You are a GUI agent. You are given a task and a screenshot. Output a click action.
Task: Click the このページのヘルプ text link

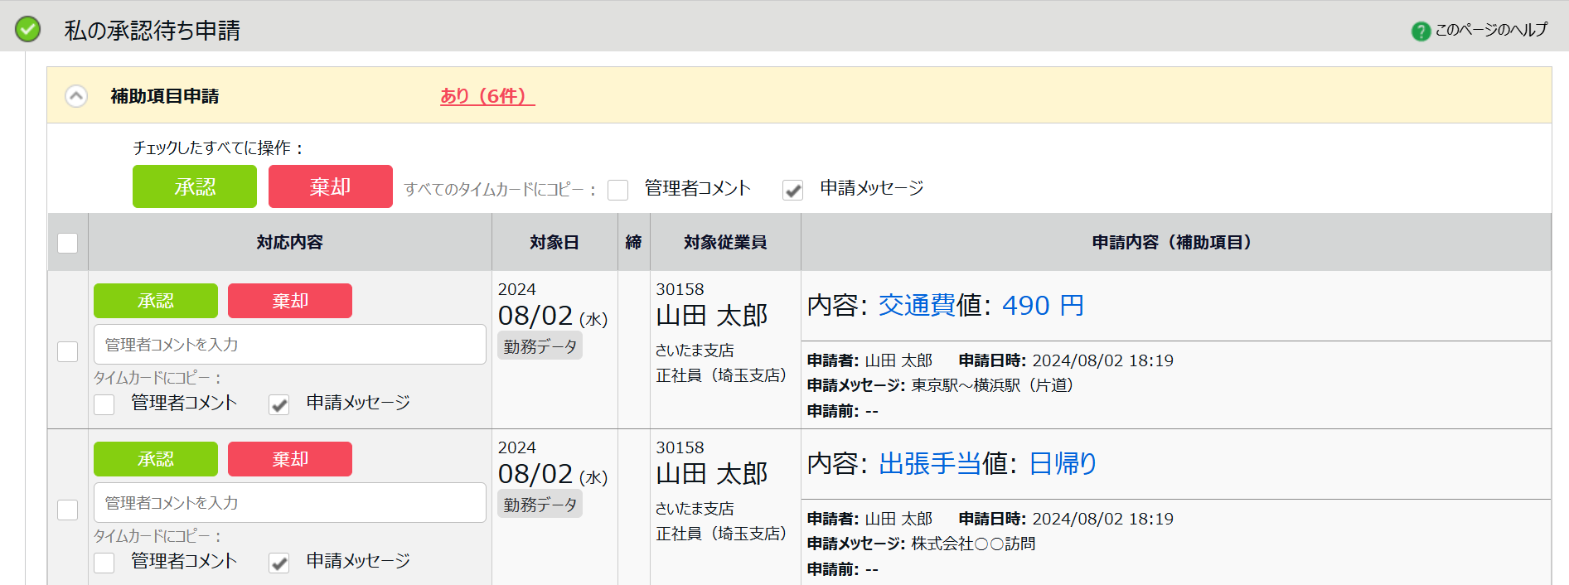1491,30
